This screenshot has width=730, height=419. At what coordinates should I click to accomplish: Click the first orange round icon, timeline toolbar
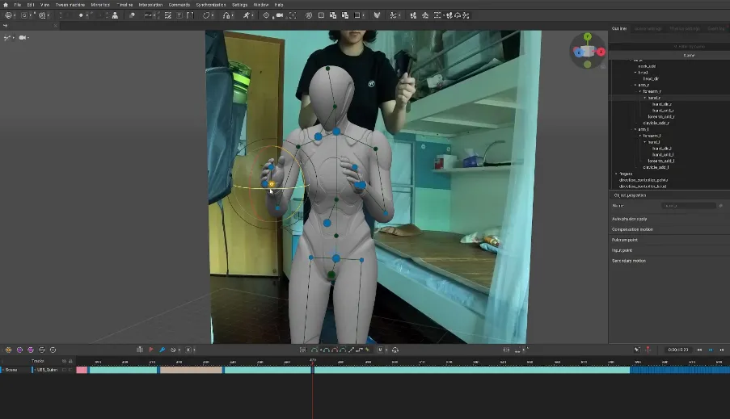8,350
